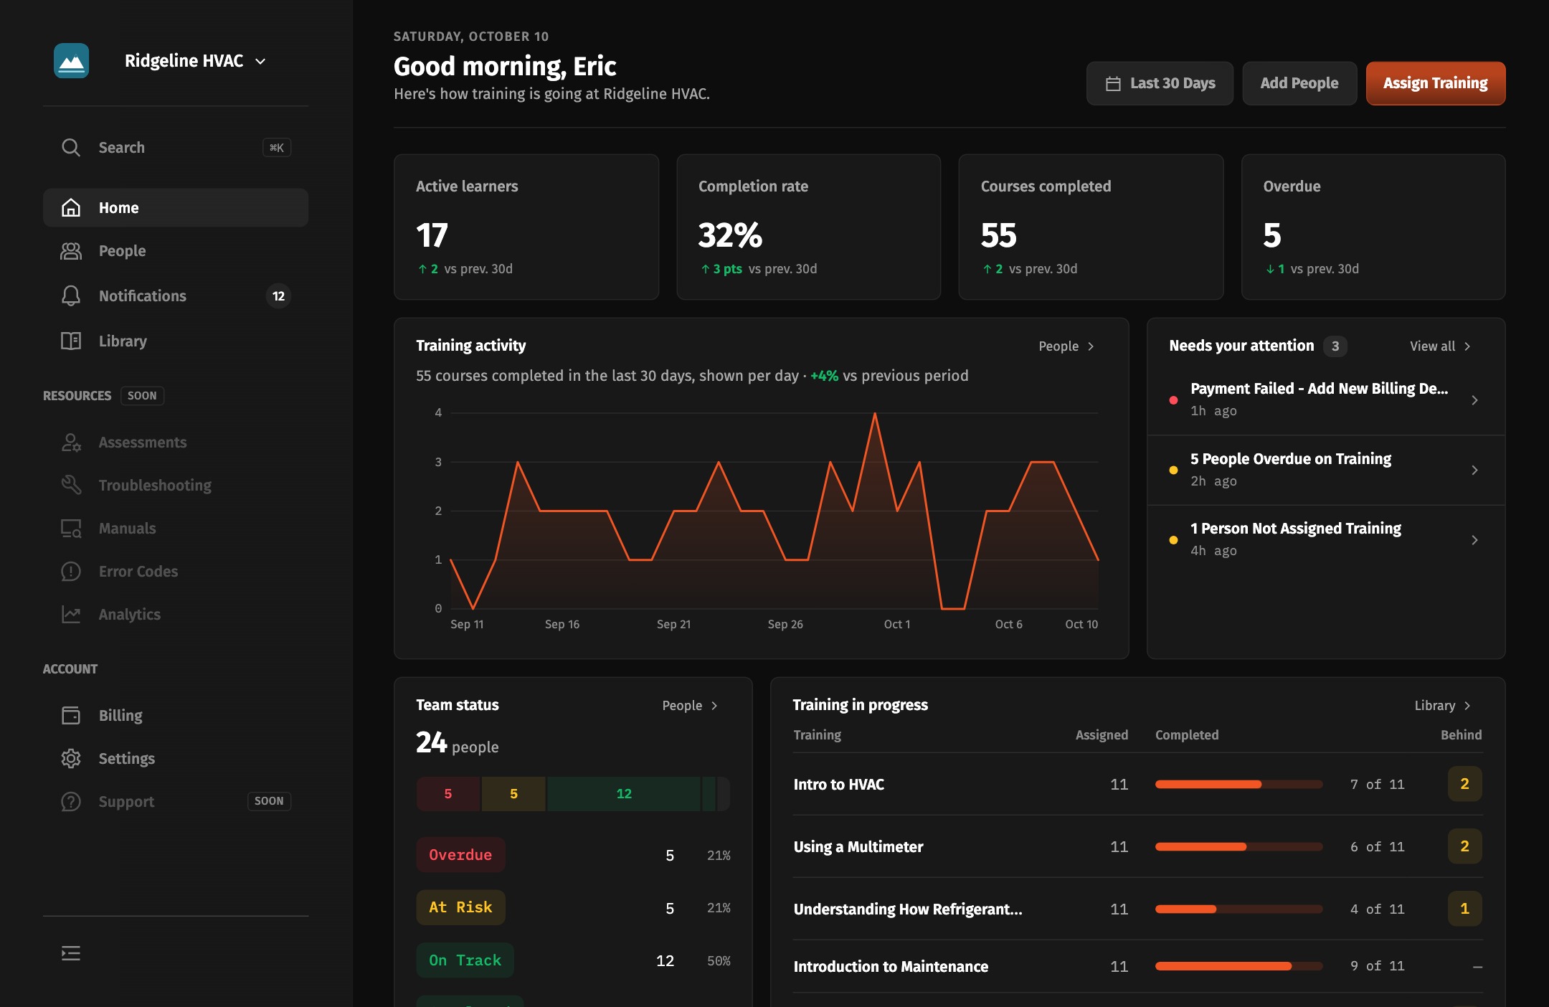Click the People group icon in sidebar

tap(71, 251)
